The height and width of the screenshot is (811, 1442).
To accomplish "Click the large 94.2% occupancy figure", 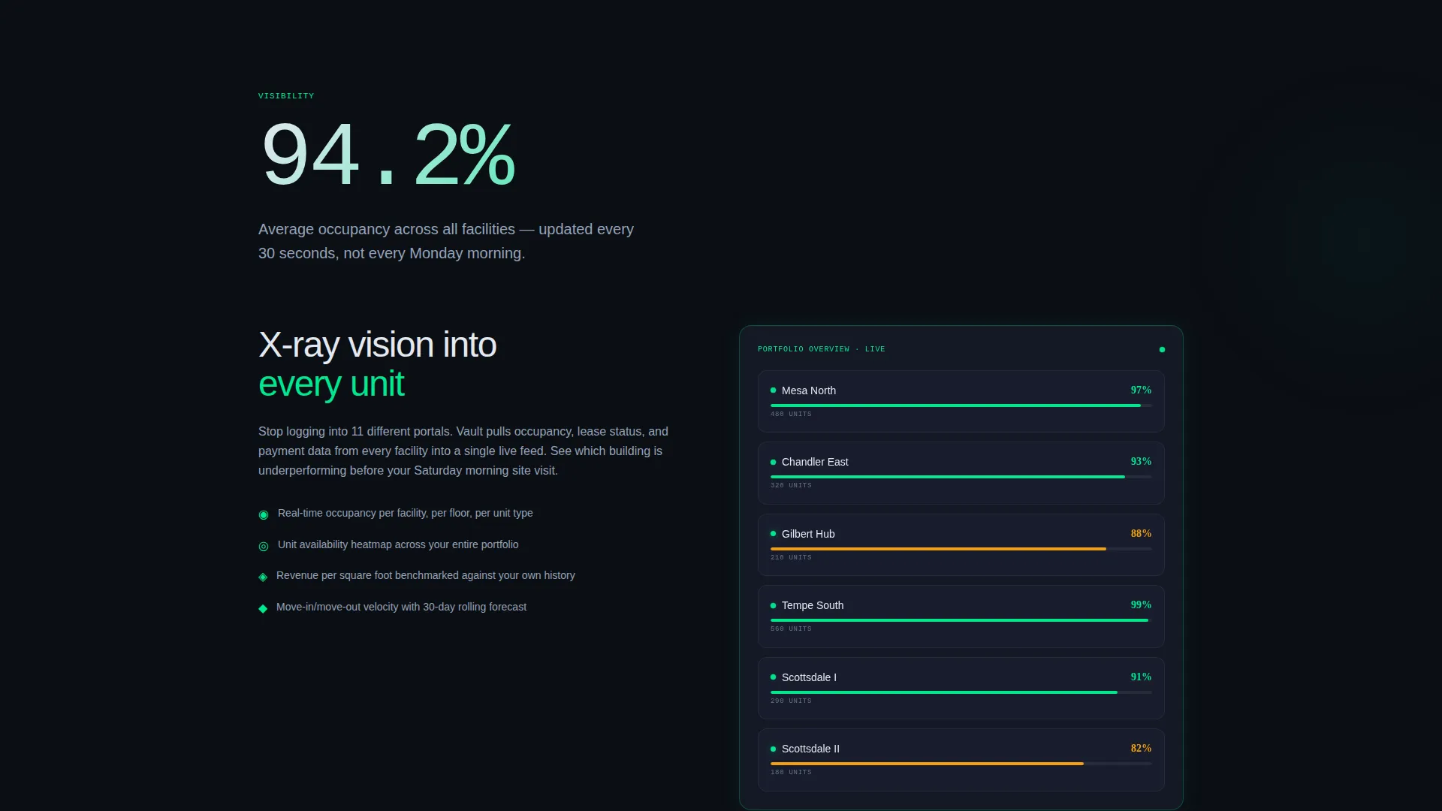I will pos(388,154).
